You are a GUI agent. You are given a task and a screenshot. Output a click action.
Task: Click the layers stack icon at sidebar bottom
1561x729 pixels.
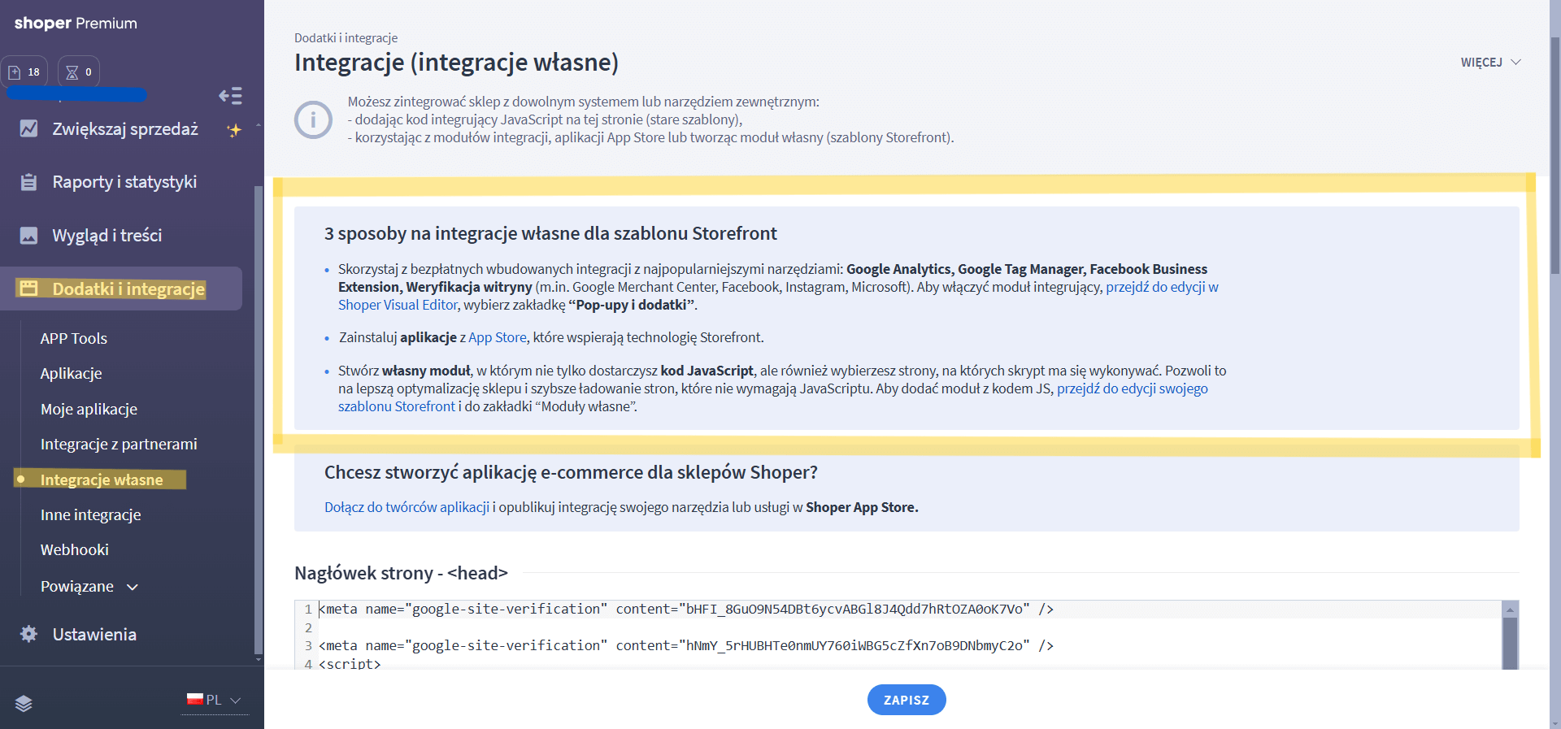tap(24, 704)
